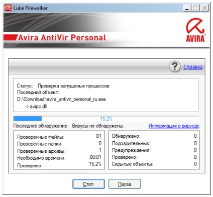Click the red AVIRA logo
Image resolution: width=213 pixels, height=197 pixels.
tap(195, 30)
